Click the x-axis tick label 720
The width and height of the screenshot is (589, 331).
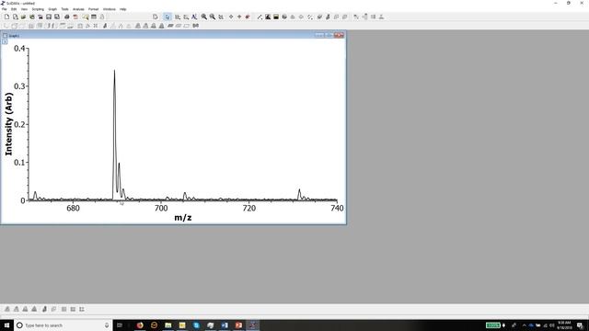click(249, 209)
